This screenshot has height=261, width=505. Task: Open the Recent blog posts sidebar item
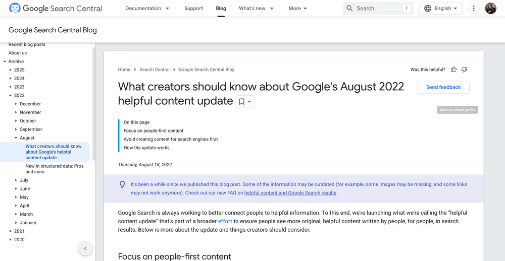point(27,44)
